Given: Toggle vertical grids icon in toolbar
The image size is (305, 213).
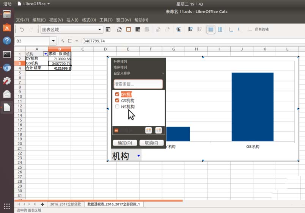Looking at the screenshot, I should pos(220,30).
